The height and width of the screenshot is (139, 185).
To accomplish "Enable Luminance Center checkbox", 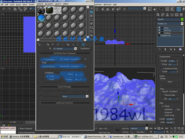I will pos(162,68).
